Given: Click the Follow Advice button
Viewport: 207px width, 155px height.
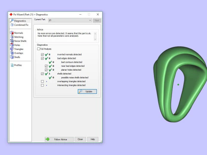Looking at the screenshot, I should pos(59,139).
